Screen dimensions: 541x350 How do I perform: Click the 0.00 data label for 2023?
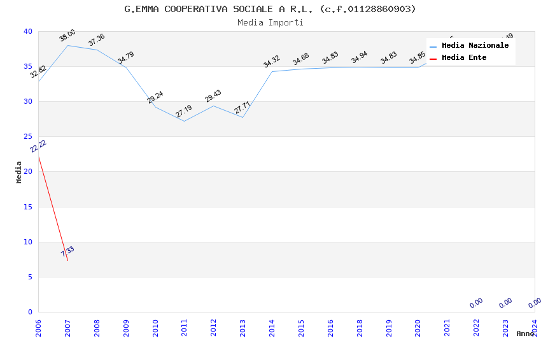tap(506, 303)
